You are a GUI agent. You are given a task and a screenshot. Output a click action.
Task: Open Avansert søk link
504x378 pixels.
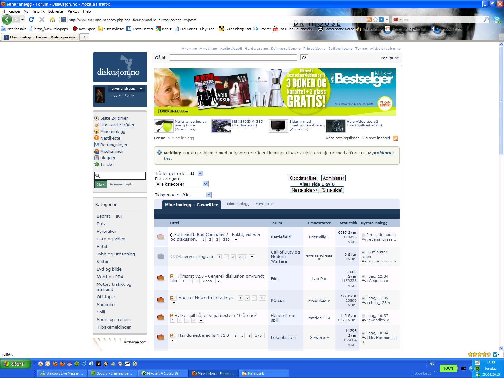tap(121, 184)
